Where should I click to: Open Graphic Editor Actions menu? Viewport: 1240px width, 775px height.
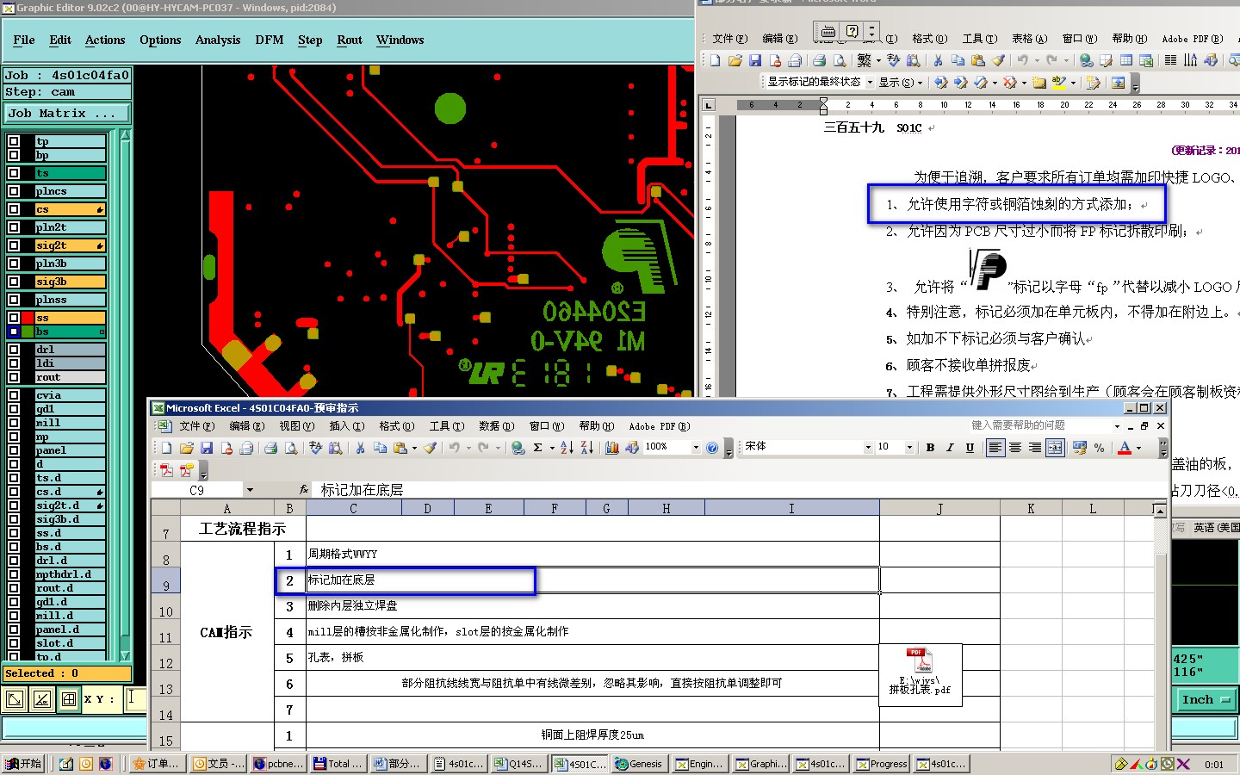tap(105, 40)
